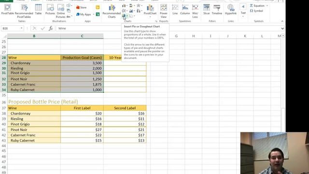The image size is (309, 174).
Task: Cancel the formula bar entry
Action: [34, 29]
